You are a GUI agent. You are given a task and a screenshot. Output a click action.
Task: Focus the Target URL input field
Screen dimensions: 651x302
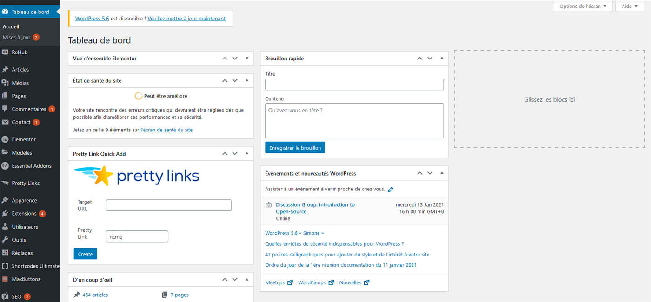(169, 205)
